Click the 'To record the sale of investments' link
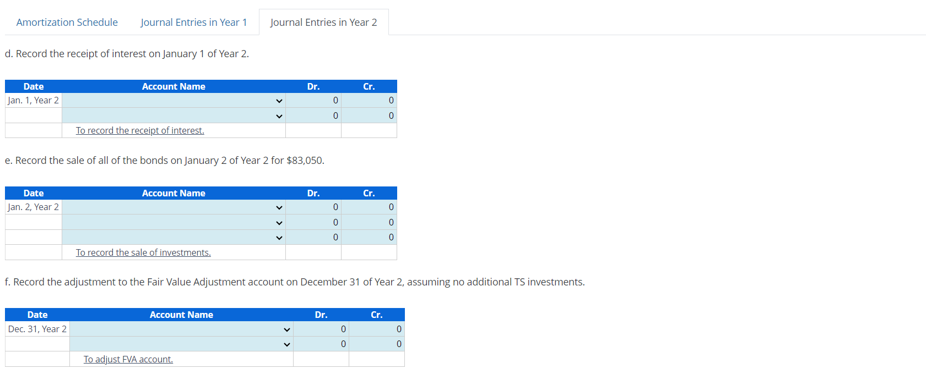This screenshot has width=926, height=374. pyautogui.click(x=143, y=252)
